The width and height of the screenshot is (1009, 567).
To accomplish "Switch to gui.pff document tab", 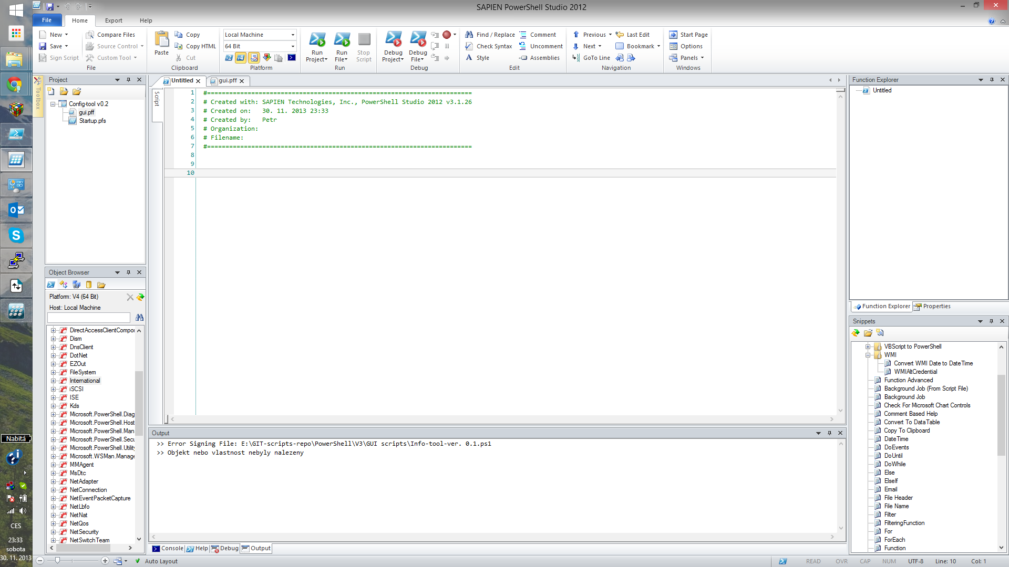I will 228,81.
